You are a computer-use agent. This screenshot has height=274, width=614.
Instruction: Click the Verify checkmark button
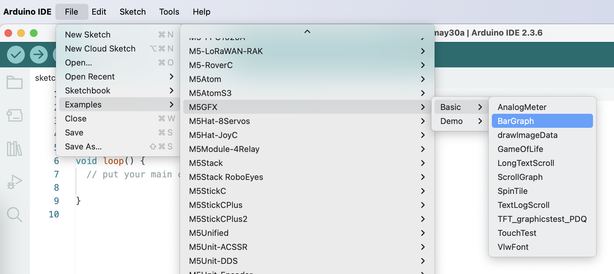pos(16,55)
